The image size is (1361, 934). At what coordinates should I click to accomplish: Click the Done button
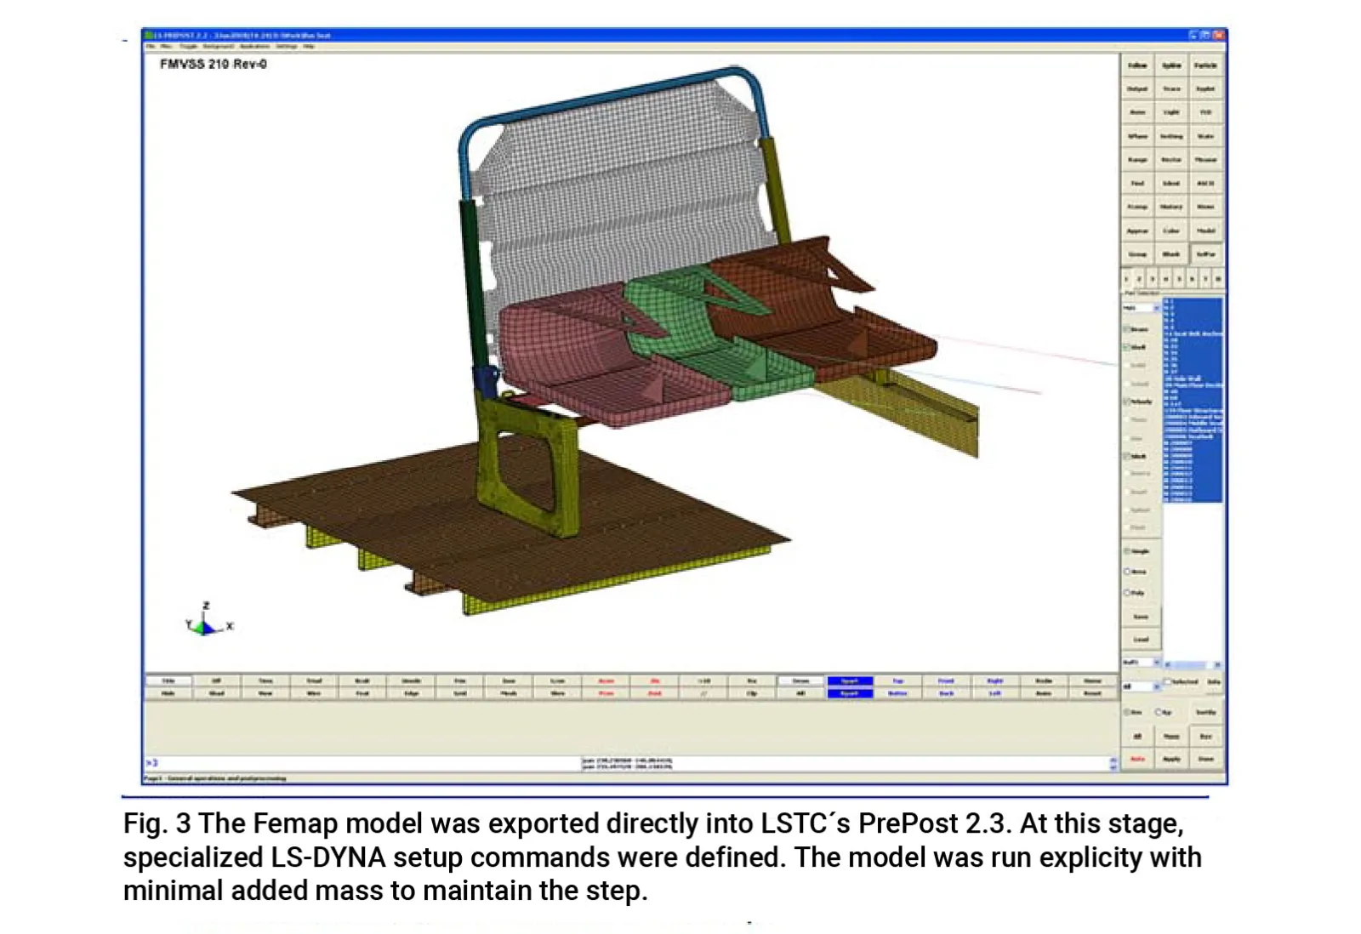(x=1206, y=759)
